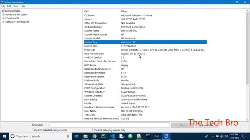Click the microphone icon in the search box

(x=68, y=136)
